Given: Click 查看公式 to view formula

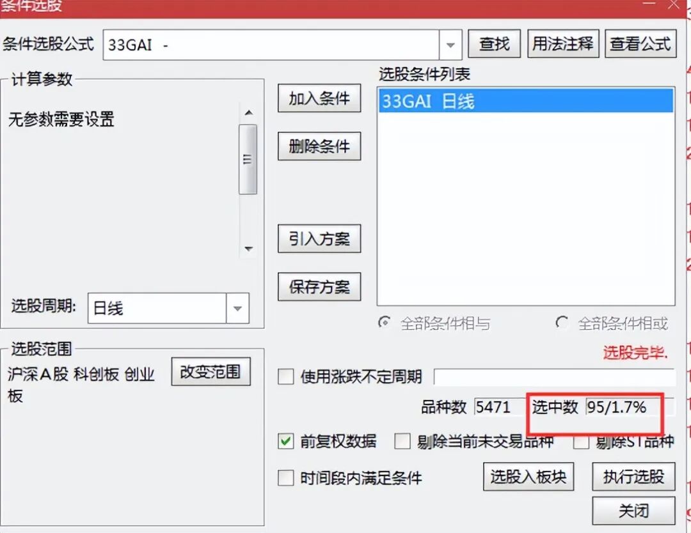Looking at the screenshot, I should (640, 43).
